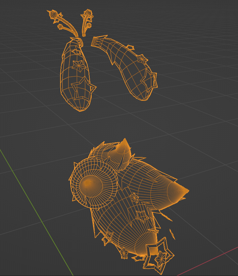
Task: Select the large star at bottom of cluster
Action: pyautogui.click(x=158, y=255)
